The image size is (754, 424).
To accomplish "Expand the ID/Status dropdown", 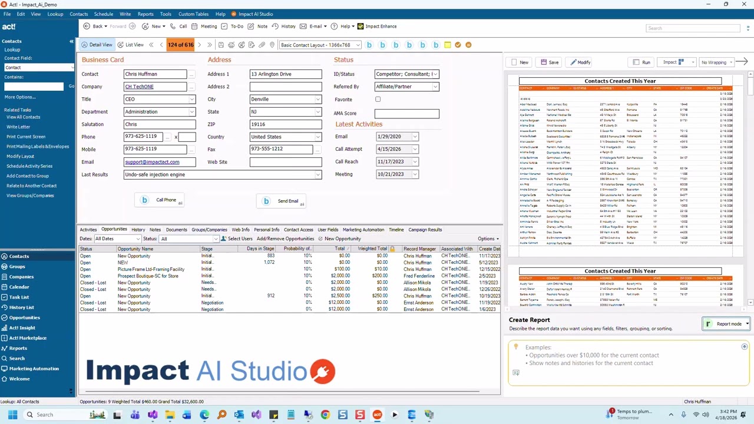I will pyautogui.click(x=435, y=74).
